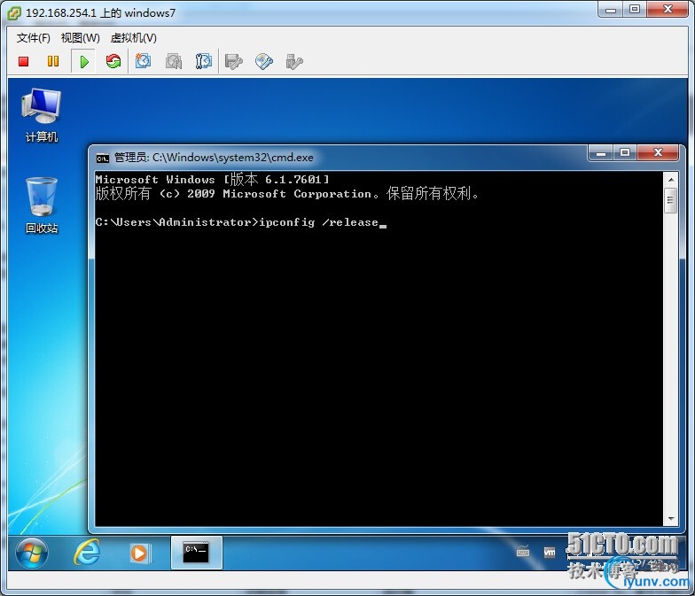
Task: Click the cmd title '管理员: C:\Windows\system32\cmd.exe'
Action: click(214, 158)
